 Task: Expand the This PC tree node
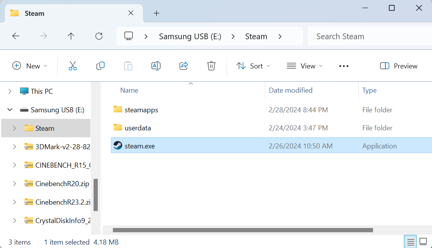10,92
